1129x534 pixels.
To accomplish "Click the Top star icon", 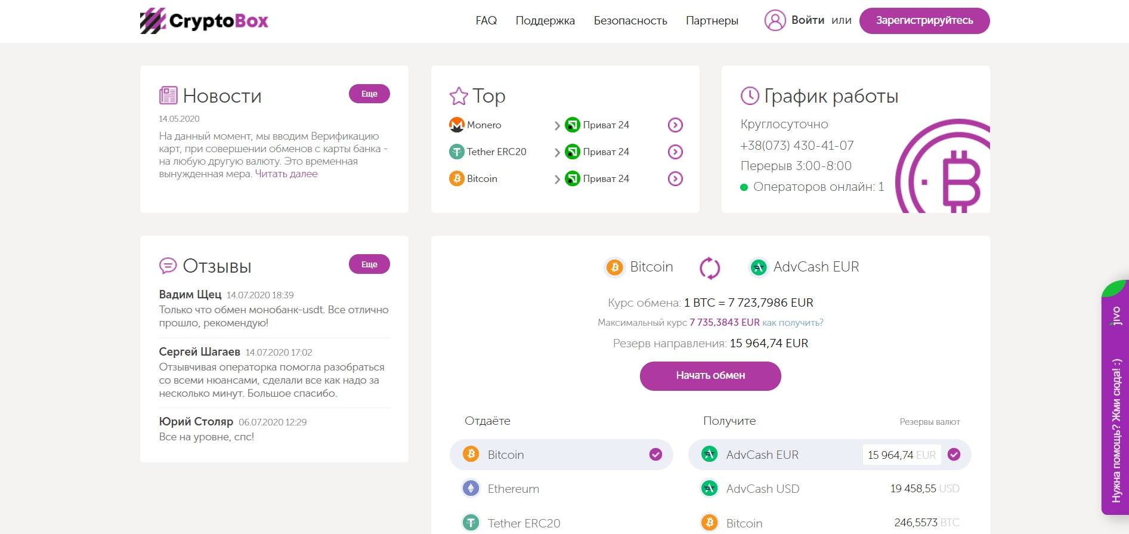I will coord(459,96).
